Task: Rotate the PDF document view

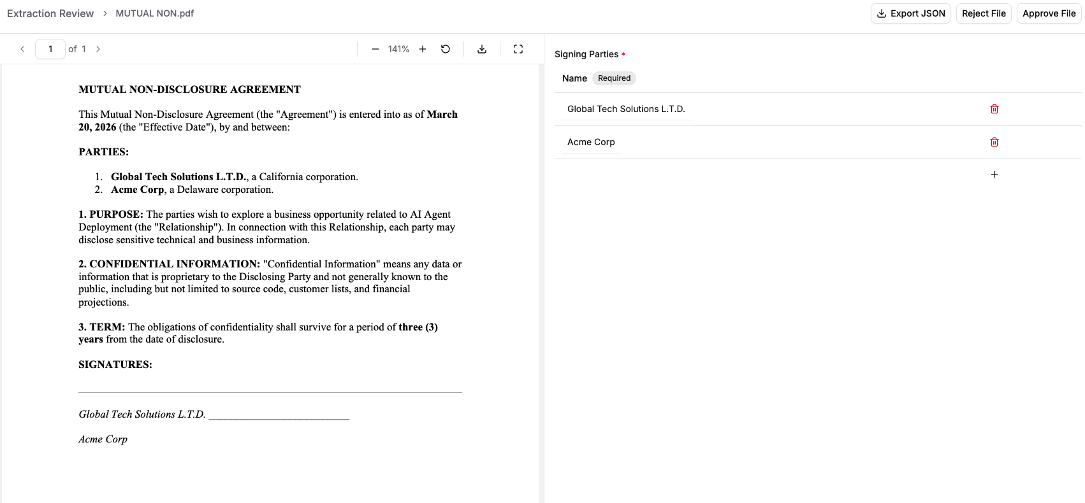Action: click(x=446, y=49)
